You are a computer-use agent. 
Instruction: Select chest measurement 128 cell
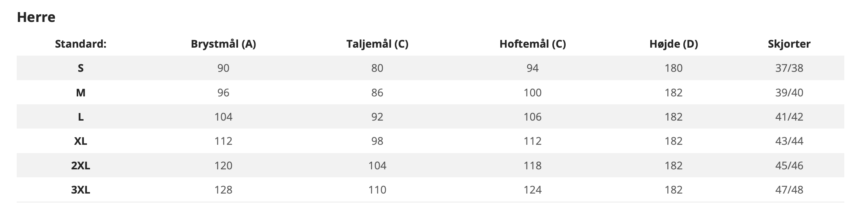tap(223, 190)
